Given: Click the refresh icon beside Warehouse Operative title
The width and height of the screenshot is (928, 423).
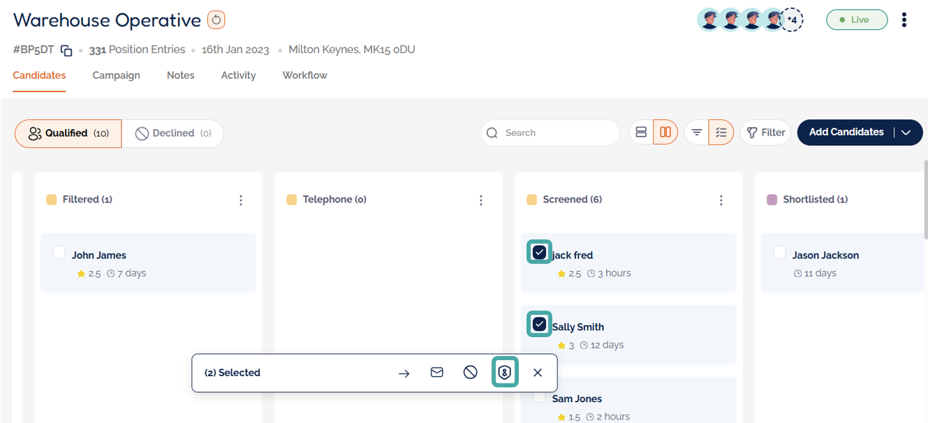Looking at the screenshot, I should [216, 20].
